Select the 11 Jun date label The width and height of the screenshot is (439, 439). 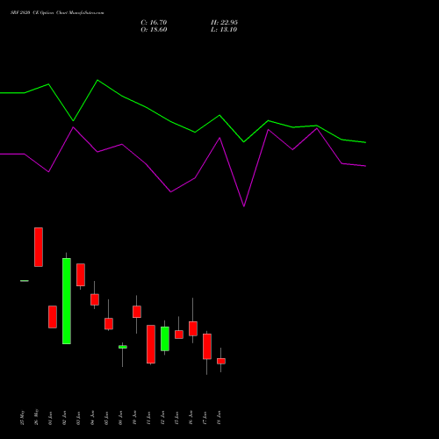point(149,418)
